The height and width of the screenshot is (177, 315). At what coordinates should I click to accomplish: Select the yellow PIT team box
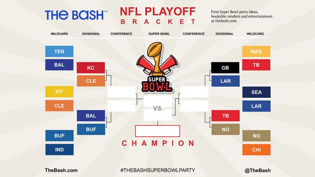click(59, 92)
